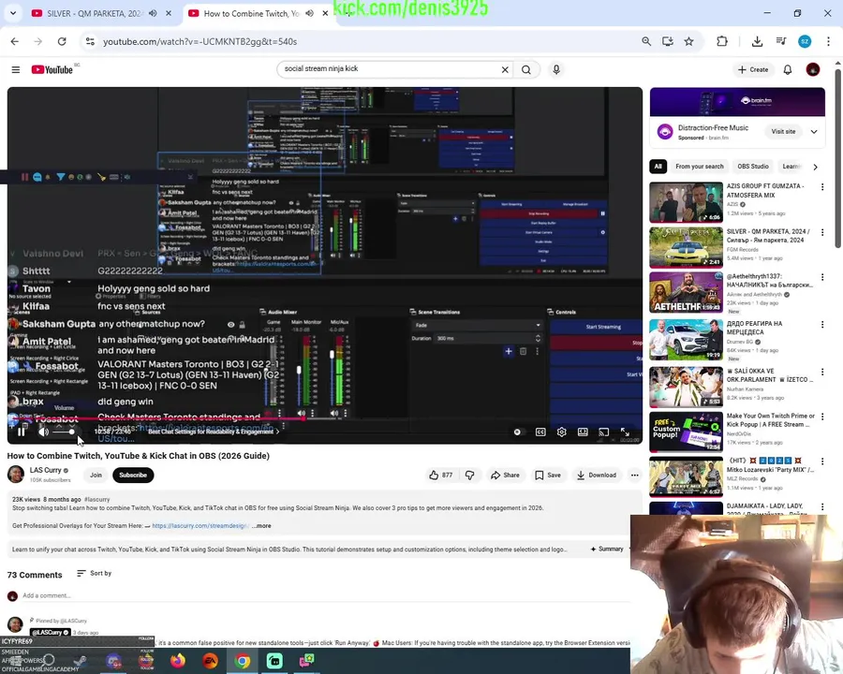
Task: Cast the video to a TV
Action: [x=604, y=432]
